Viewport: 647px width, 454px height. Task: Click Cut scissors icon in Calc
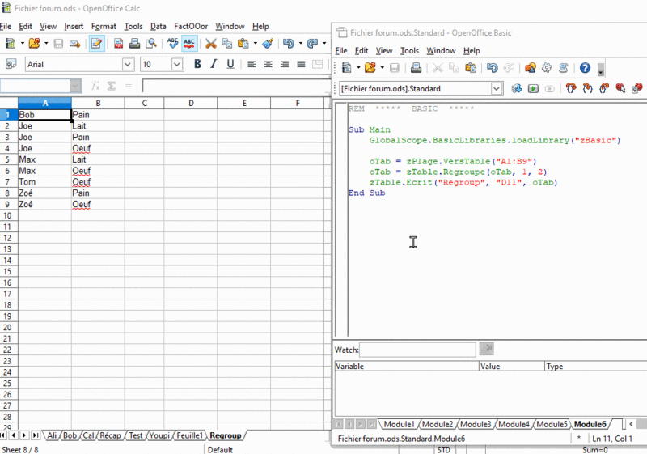pos(211,44)
